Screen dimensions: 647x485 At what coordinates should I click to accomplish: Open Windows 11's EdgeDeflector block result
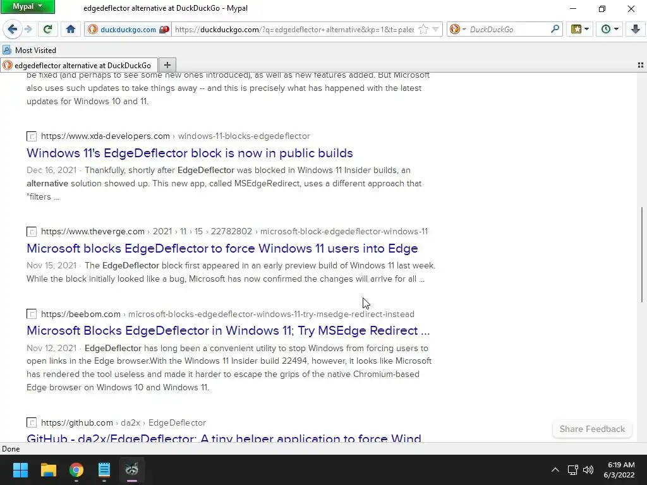(190, 153)
